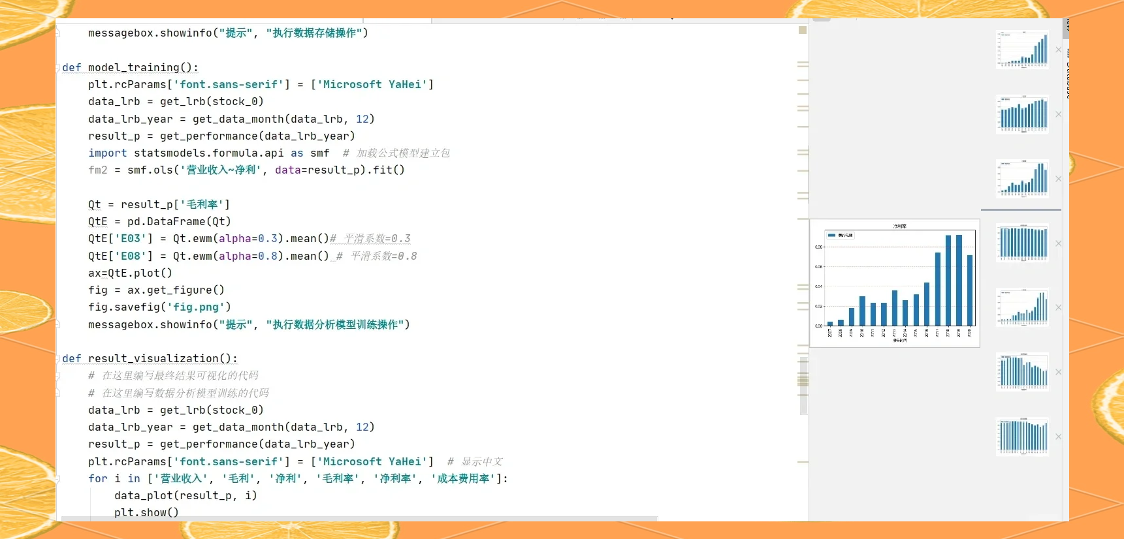Click the 'QtE = pd.DataFrame(Qt)' line

click(x=159, y=221)
